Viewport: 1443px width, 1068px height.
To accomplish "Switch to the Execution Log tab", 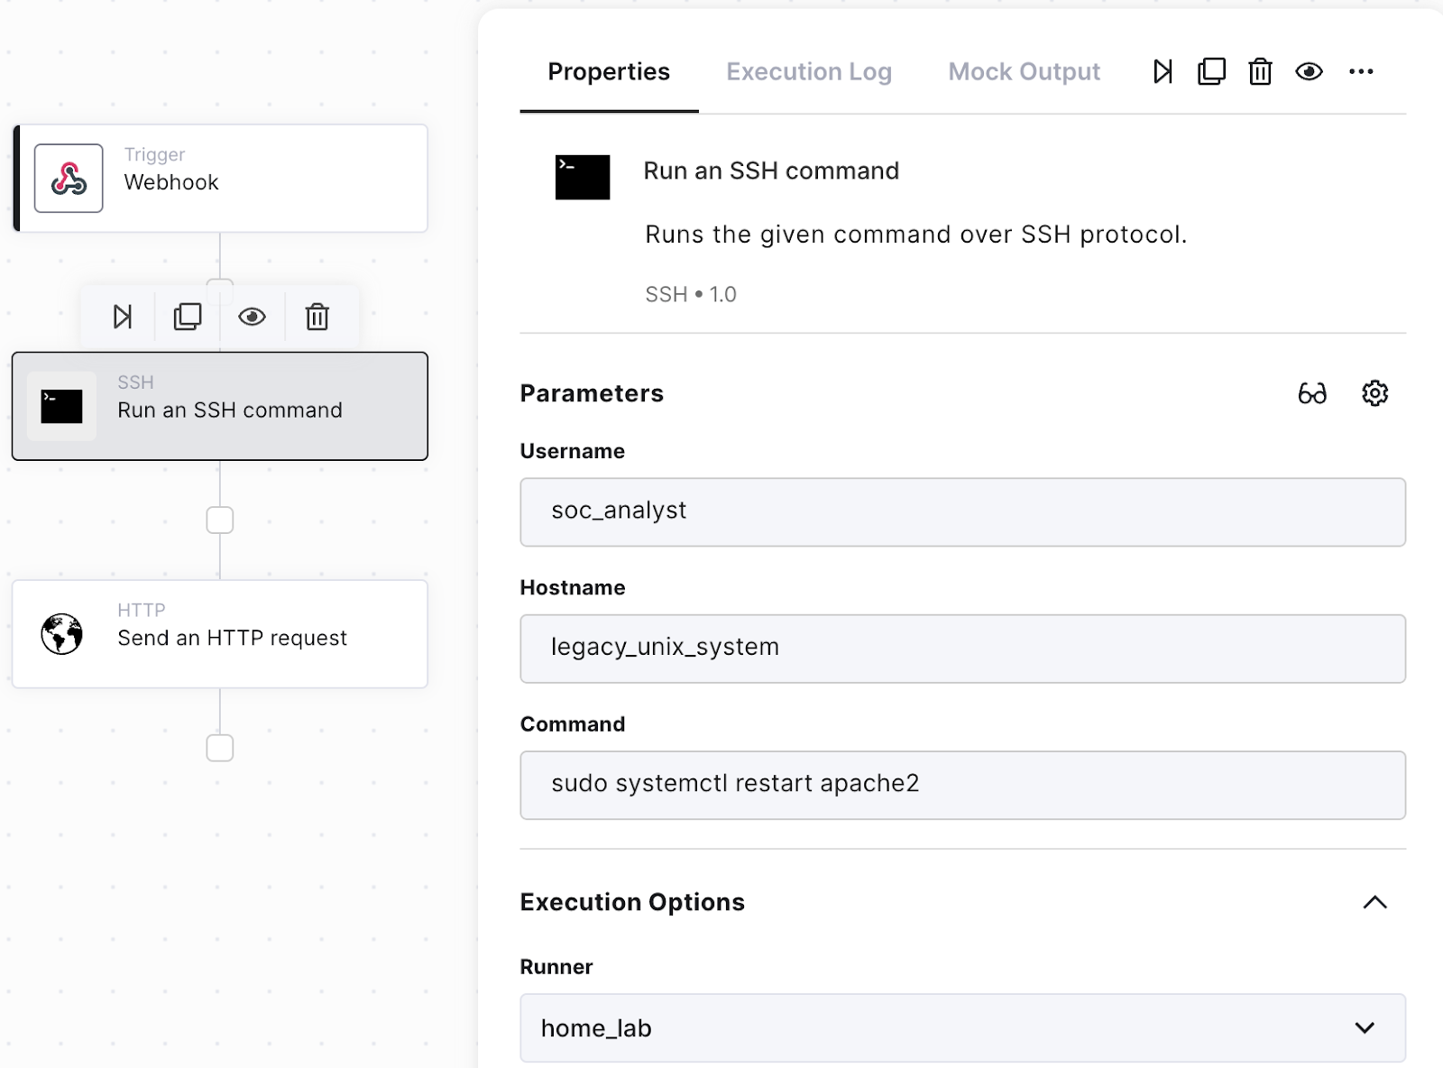I will 809,72.
